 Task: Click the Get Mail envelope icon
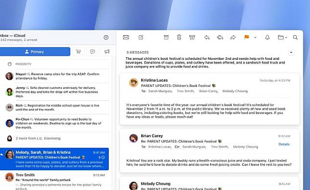click(126, 37)
